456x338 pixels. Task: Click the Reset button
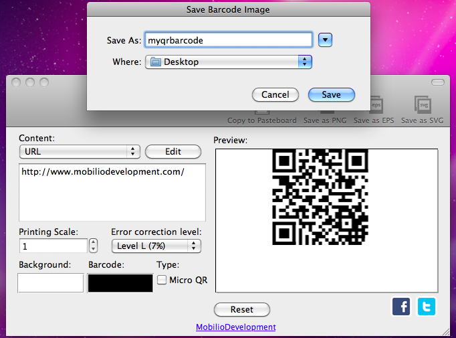tap(242, 309)
